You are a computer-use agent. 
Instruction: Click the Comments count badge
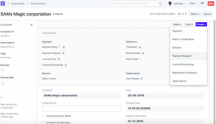click(x=31, y=25)
